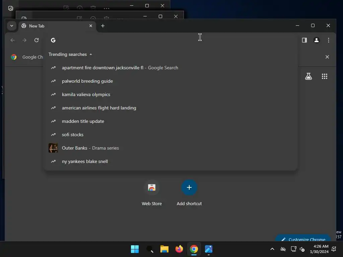
Task: Choose madden title update suggestion
Action: pos(171,121)
